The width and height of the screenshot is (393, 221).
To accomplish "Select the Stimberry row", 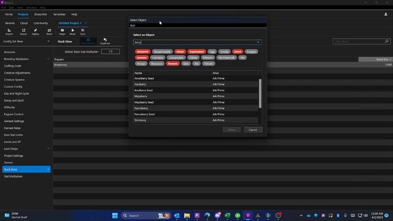I will tap(196, 120).
